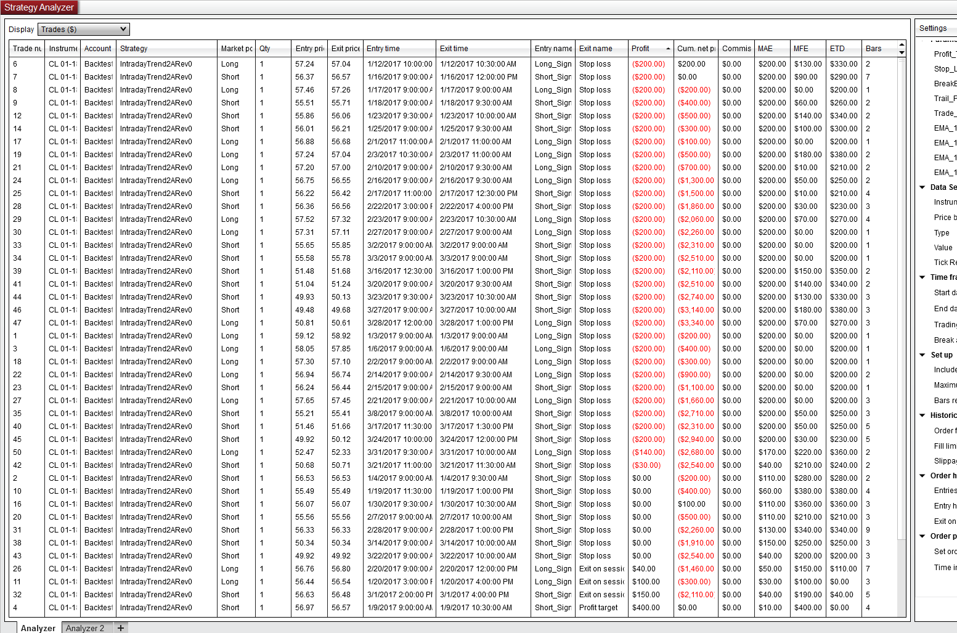Click the Cum. net profit column header
Image resolution: width=957 pixels, height=633 pixels.
point(696,48)
